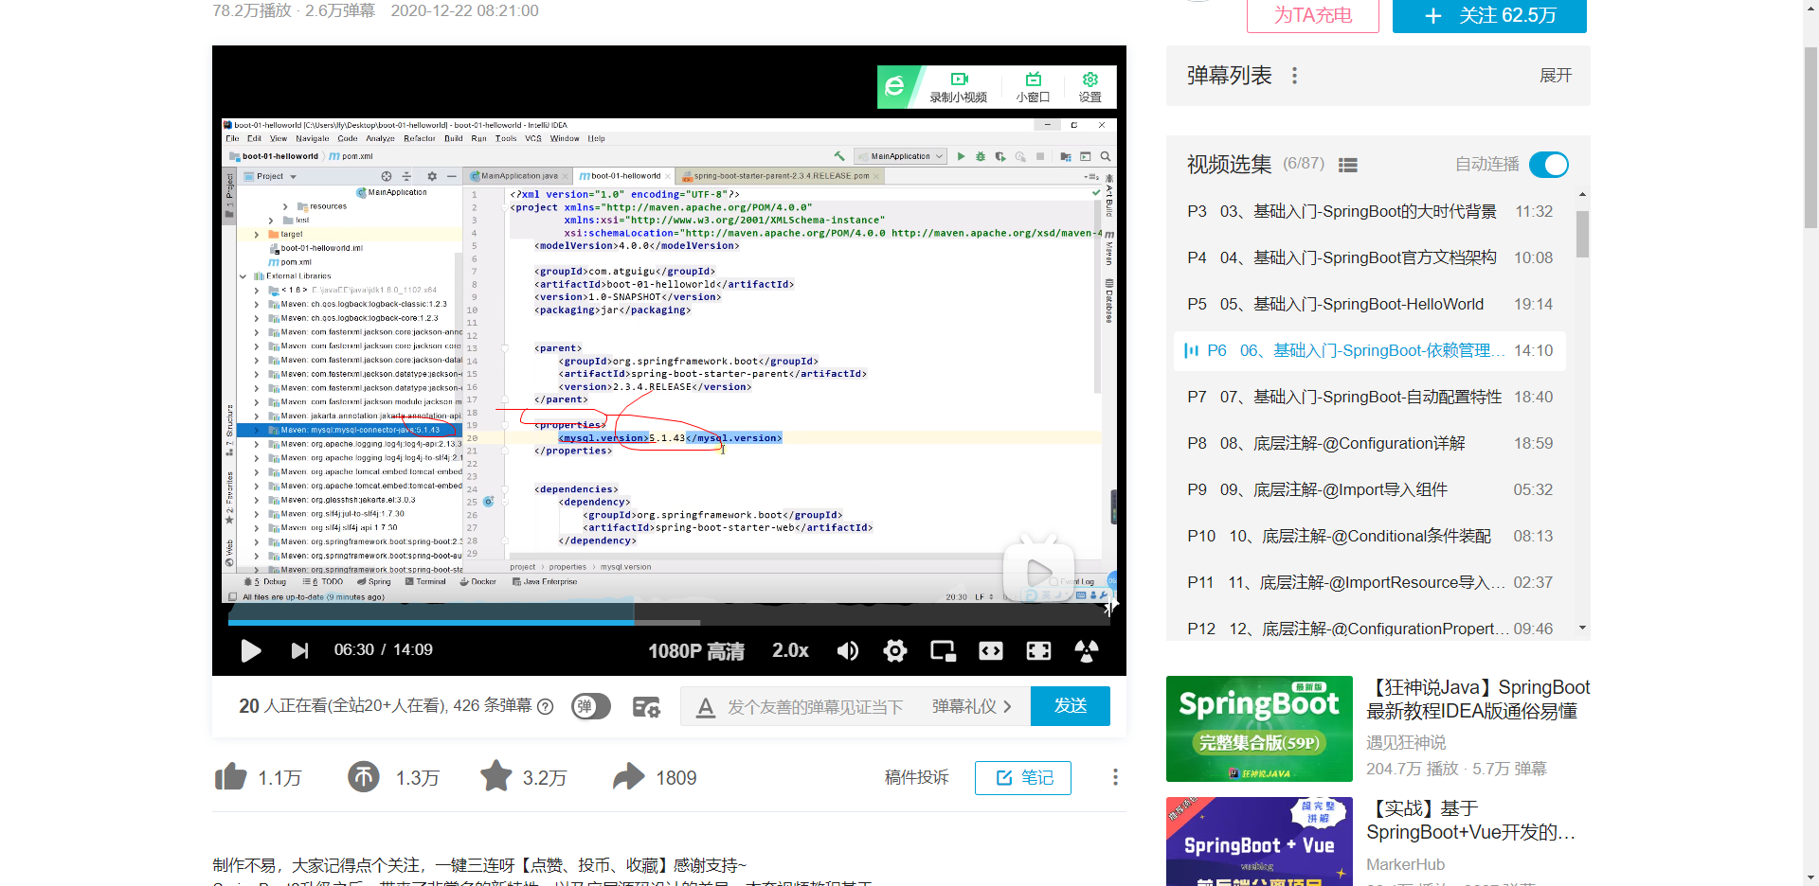Open the 笔记 notes button
Screen dimensions: 1819x886
click(x=1023, y=777)
